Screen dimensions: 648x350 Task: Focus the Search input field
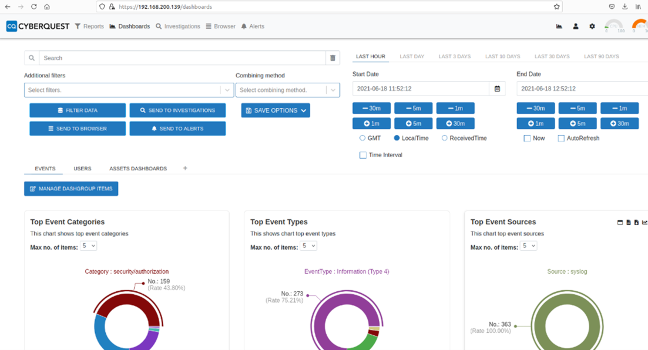pos(182,58)
